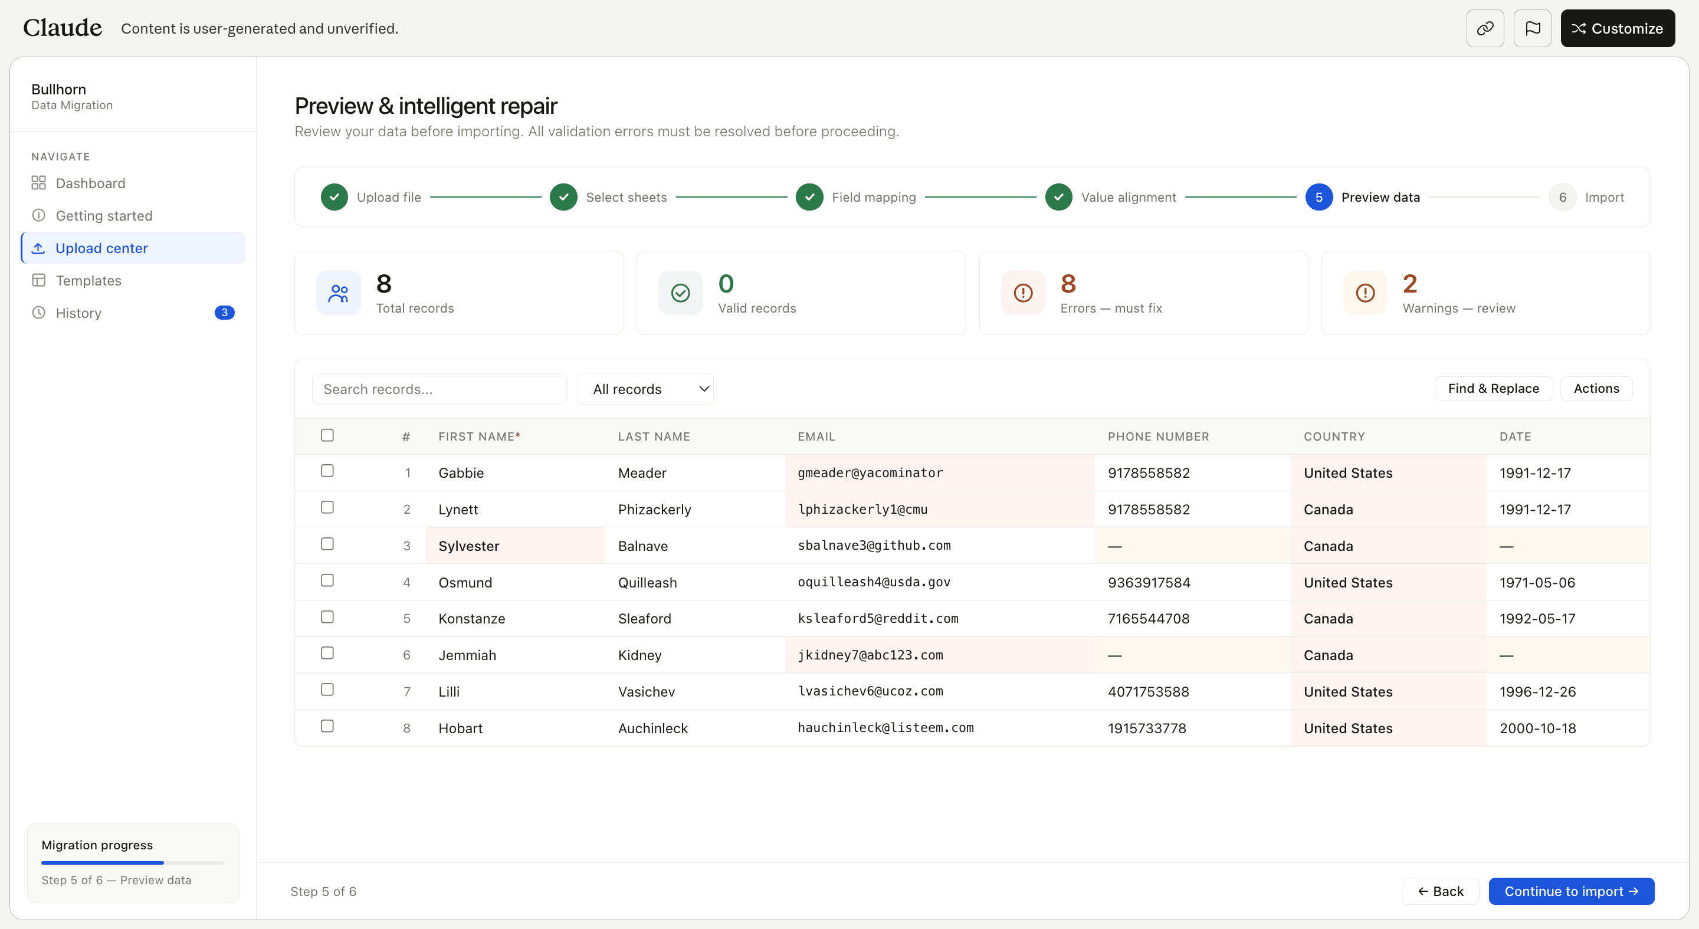The width and height of the screenshot is (1699, 929).
Task: Click the step 5 Preview data circle
Action: tap(1318, 197)
